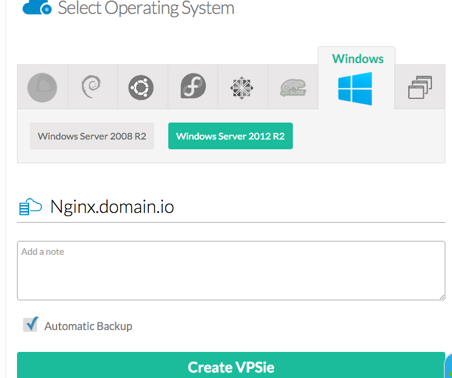Choose Windows Server 2012 R2
Image resolution: width=452 pixels, height=378 pixels.
point(230,136)
